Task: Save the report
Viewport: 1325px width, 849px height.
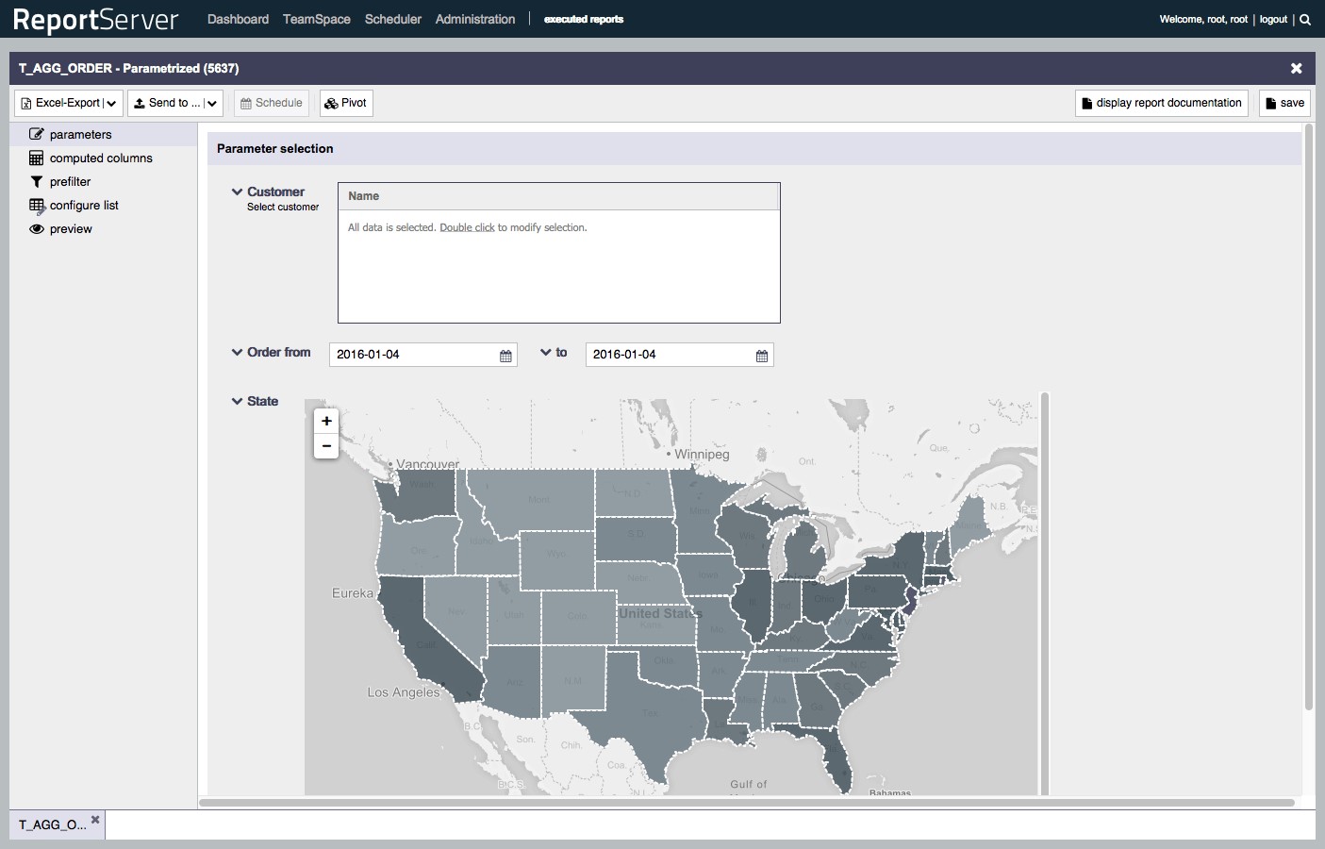Action: point(1284,103)
